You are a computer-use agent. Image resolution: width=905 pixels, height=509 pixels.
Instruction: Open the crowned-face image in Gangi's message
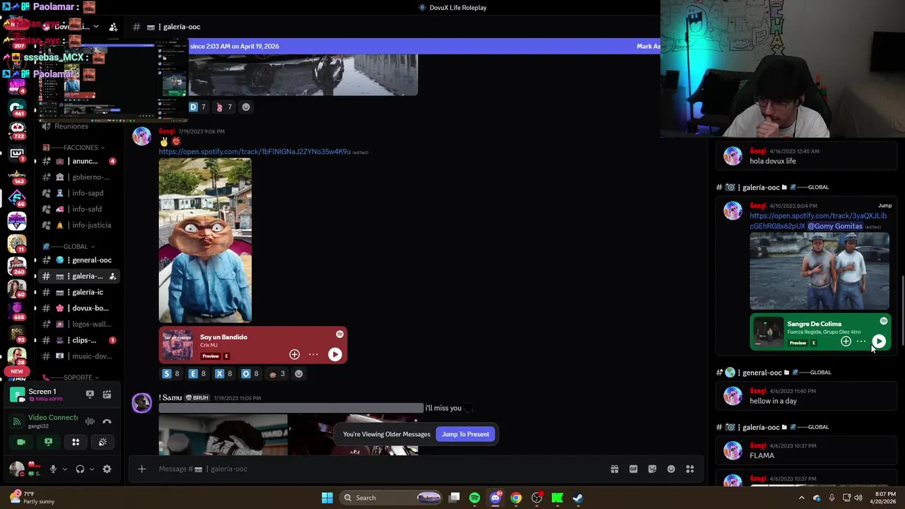tap(205, 240)
